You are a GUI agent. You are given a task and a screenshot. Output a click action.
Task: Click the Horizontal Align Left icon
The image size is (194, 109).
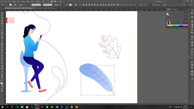pyautogui.click(x=84, y=5)
